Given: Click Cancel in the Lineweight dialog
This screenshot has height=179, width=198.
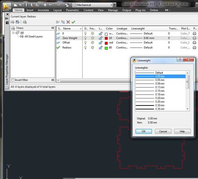Looking at the screenshot, I should click(x=163, y=131).
